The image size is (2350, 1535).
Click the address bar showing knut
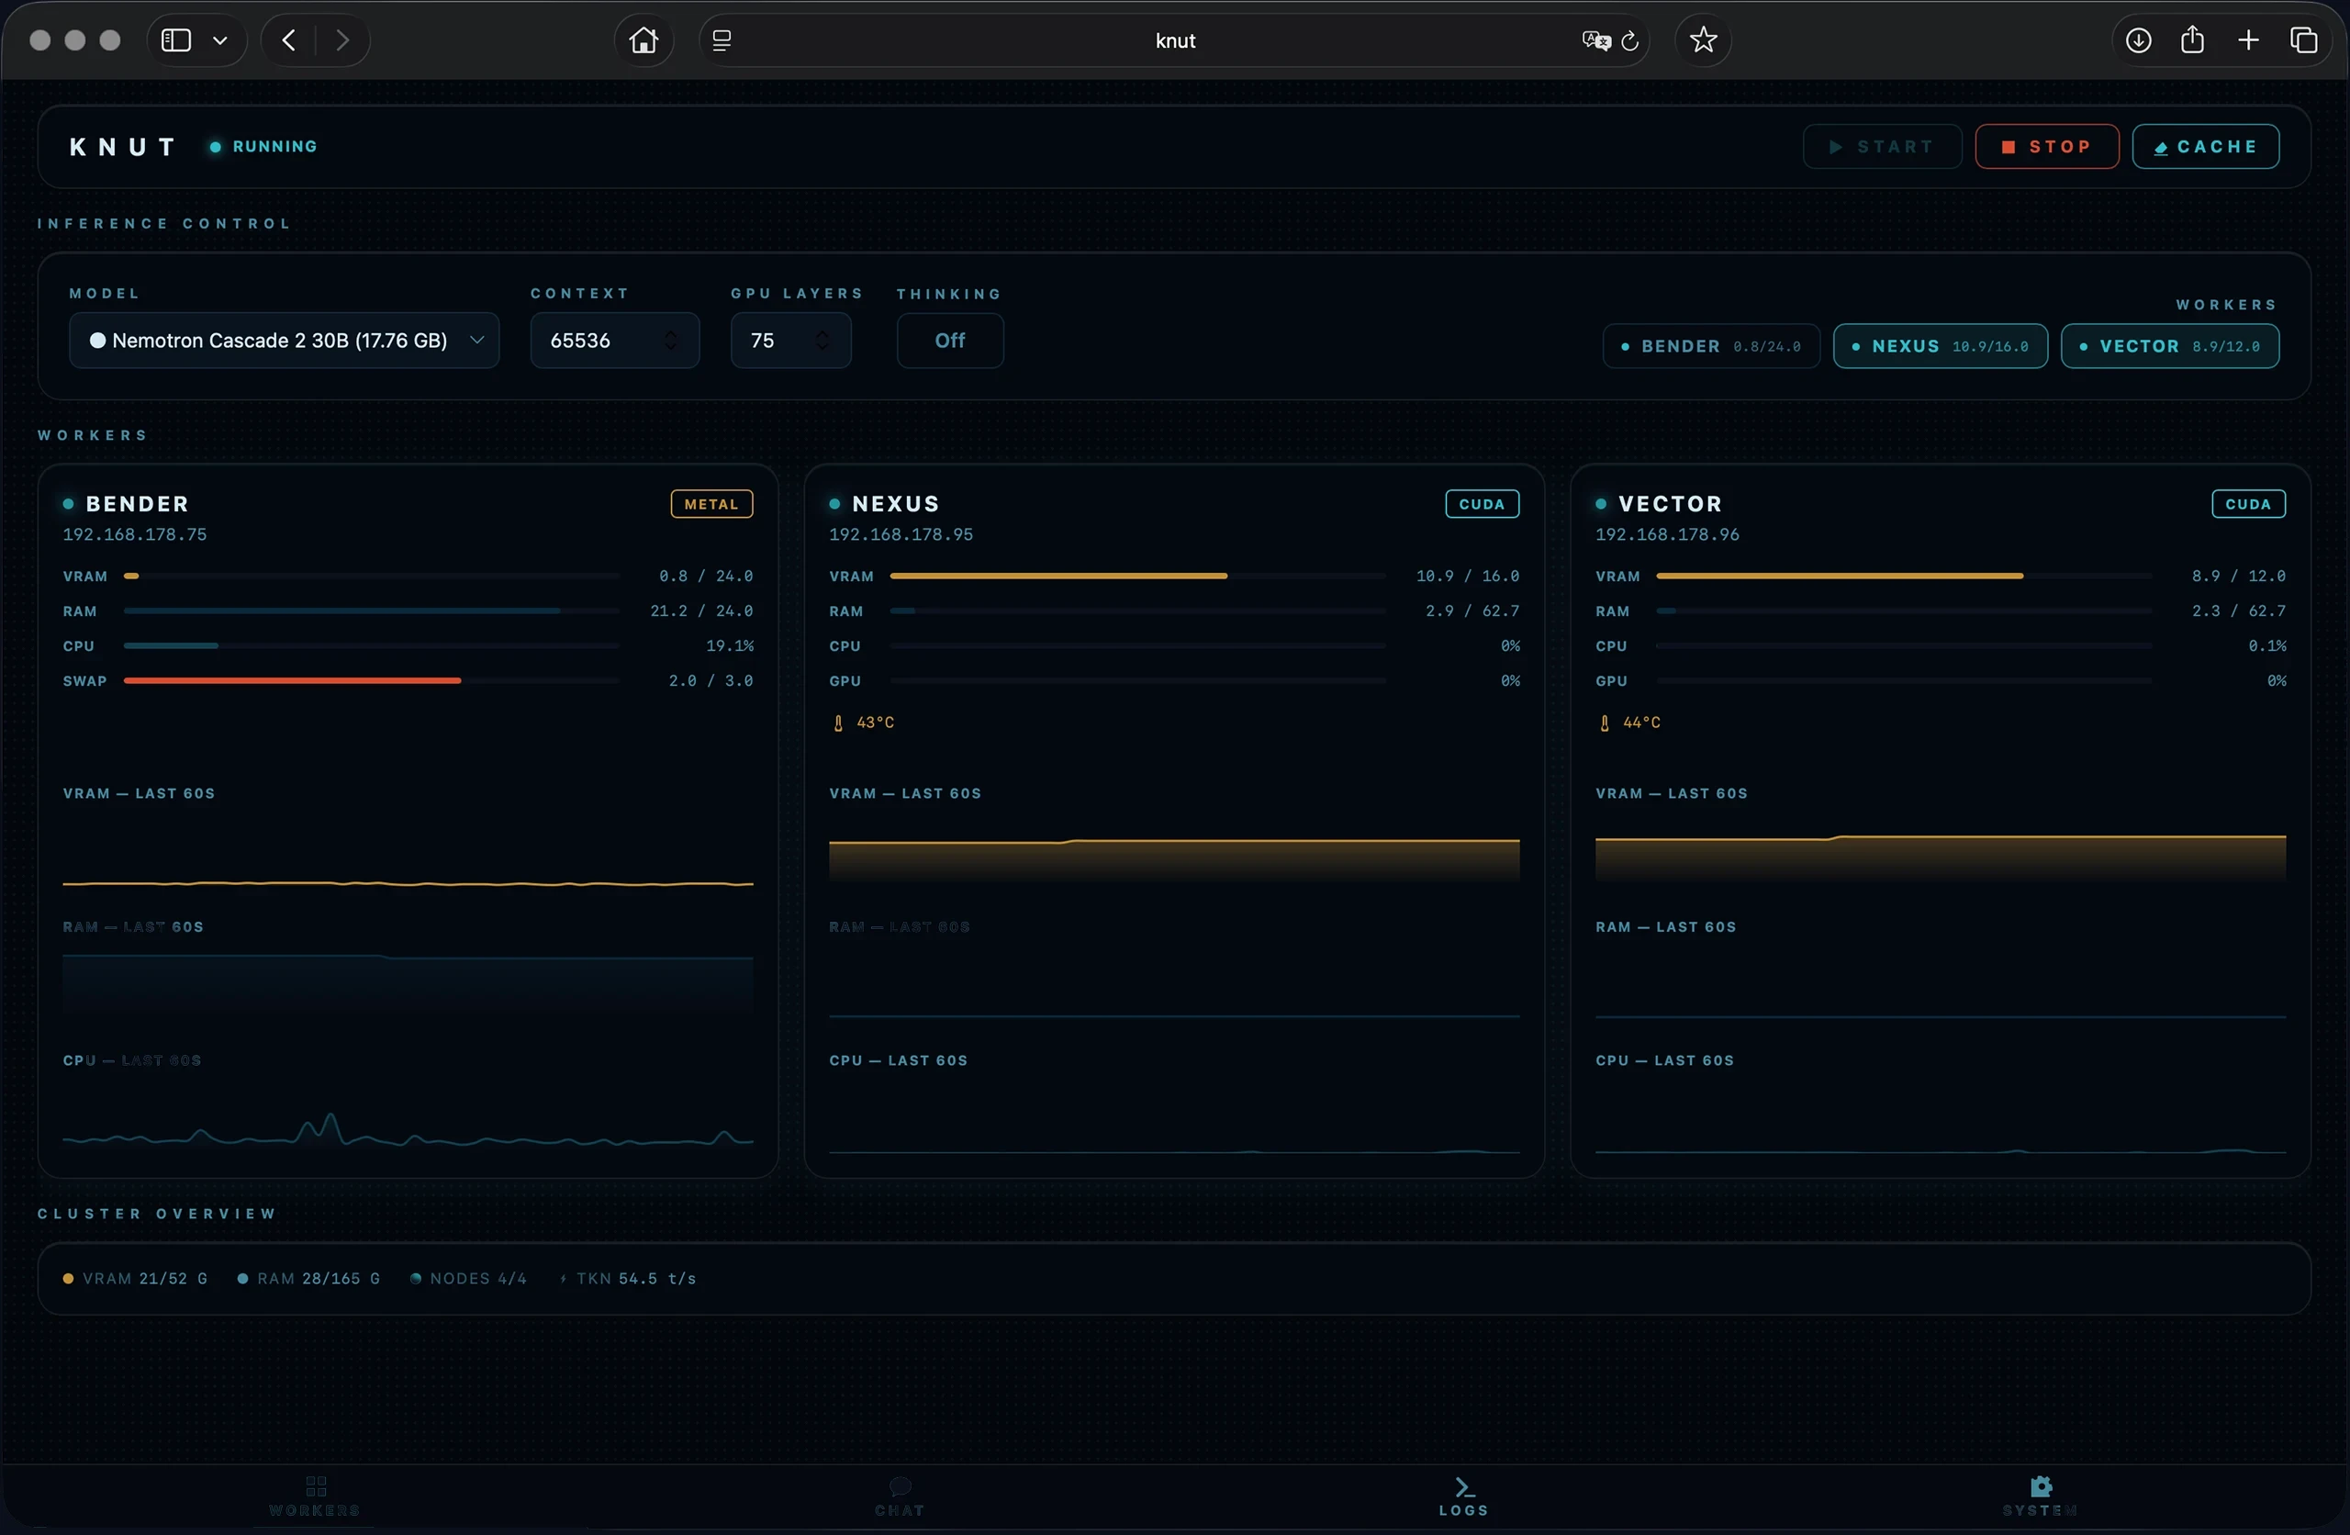point(1174,40)
